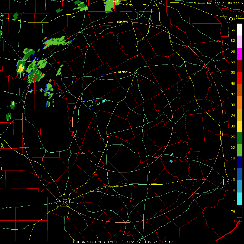
Task: Click the legend value '58'
Action: [233, 51]
